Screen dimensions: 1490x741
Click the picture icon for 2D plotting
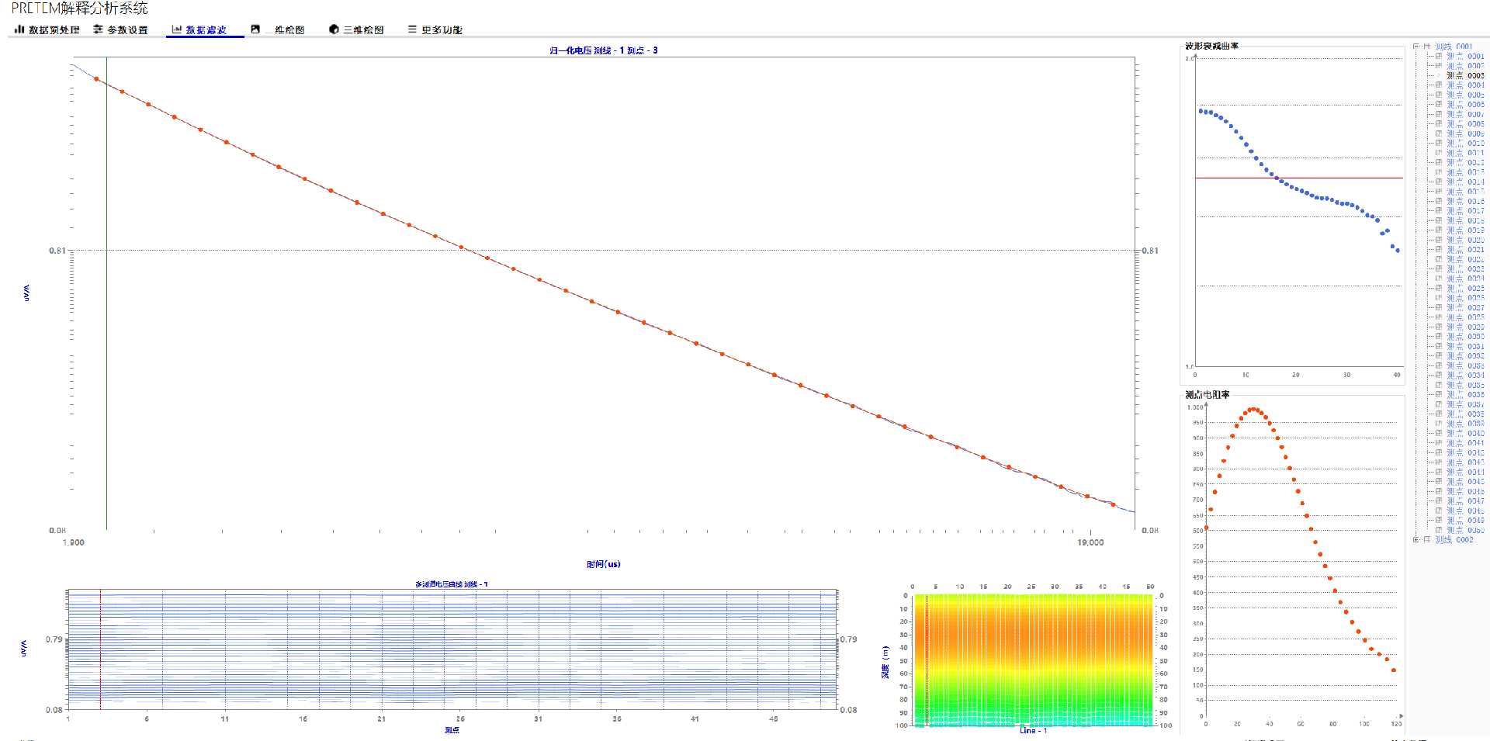tap(255, 29)
